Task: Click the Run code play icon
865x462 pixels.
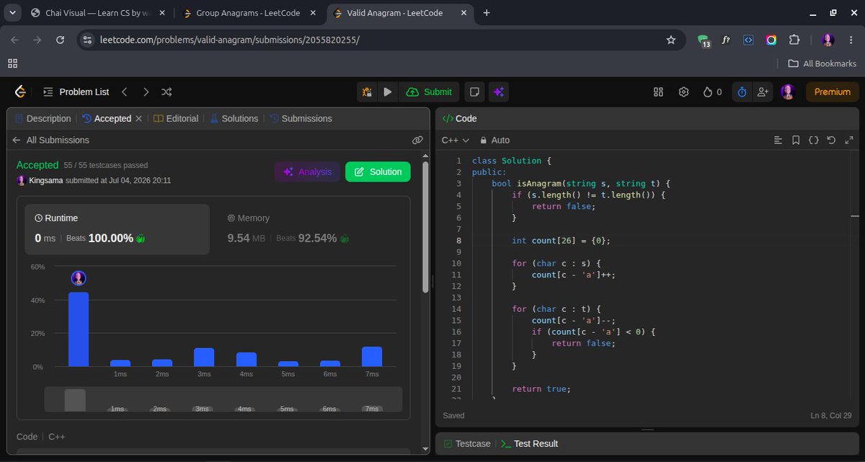Action: click(388, 92)
